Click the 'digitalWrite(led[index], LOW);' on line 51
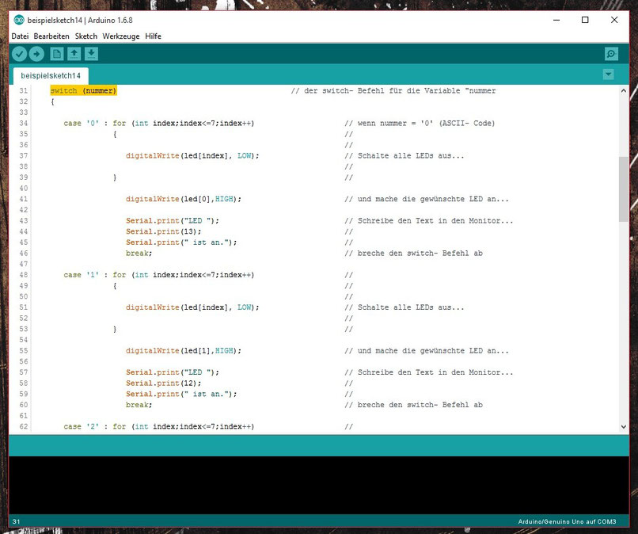638x534 pixels. click(x=192, y=307)
